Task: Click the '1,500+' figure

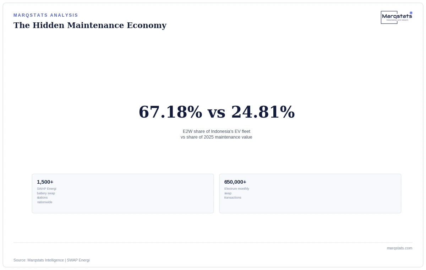Action: pos(45,182)
